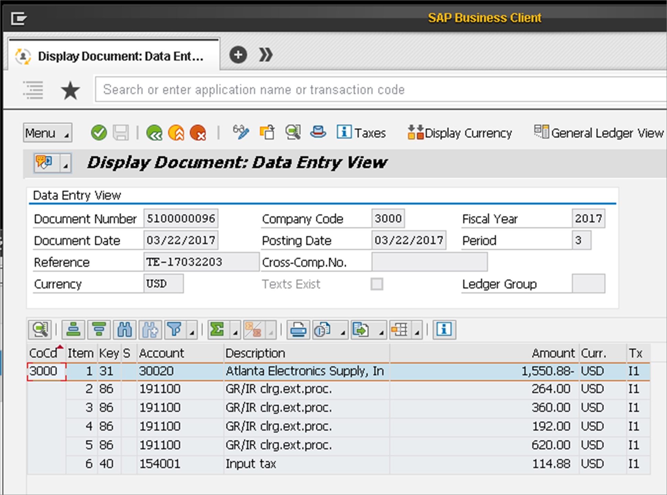Click the Input tax description cell
The image size is (667, 495).
pos(306,464)
